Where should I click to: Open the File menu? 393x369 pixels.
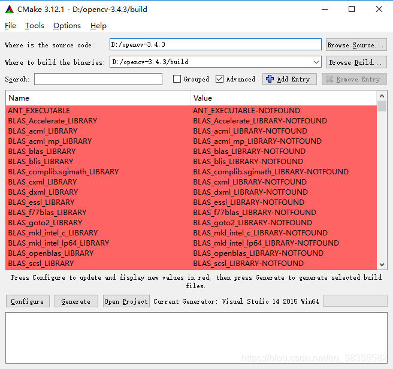(x=10, y=26)
